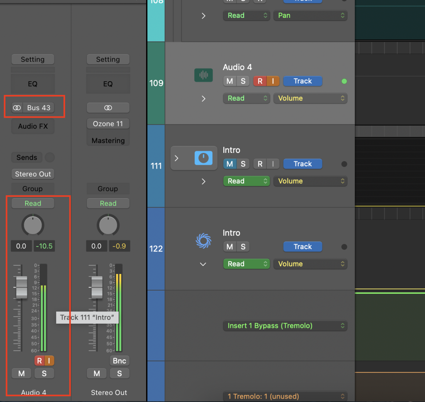
Task: Open Read automation mode on track 111
Action: pyautogui.click(x=247, y=181)
